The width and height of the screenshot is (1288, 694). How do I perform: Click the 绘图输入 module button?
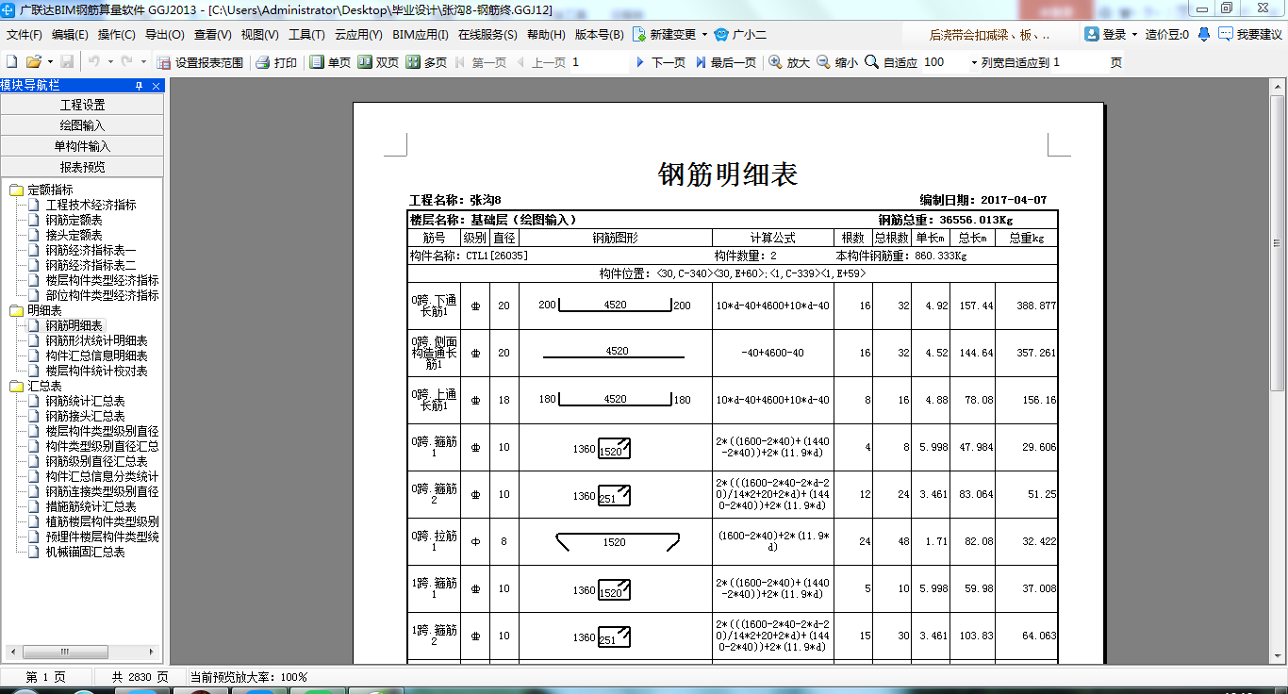[82, 125]
